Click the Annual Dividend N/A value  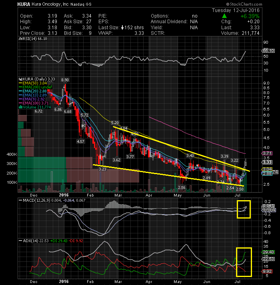[x=194, y=22]
